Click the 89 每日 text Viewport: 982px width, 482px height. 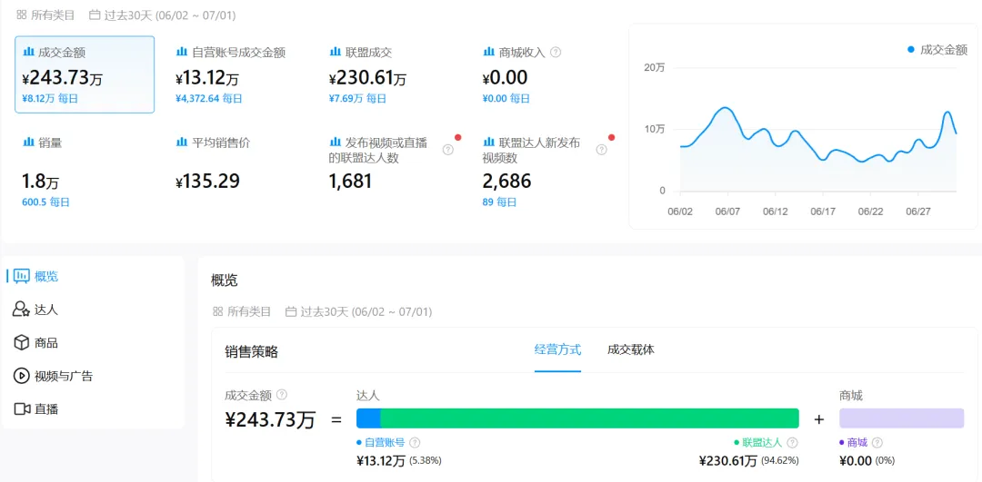(x=500, y=202)
